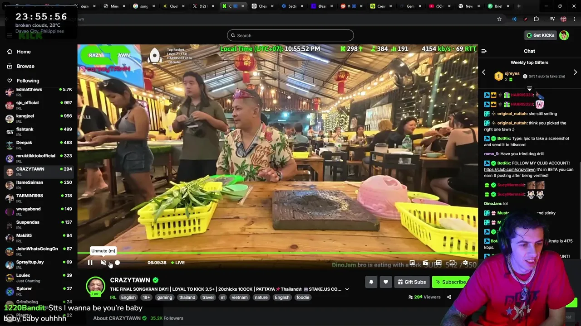Image resolution: width=581 pixels, height=326 pixels.
Task: Unmute the stream with the speaker icon
Action: click(x=103, y=263)
